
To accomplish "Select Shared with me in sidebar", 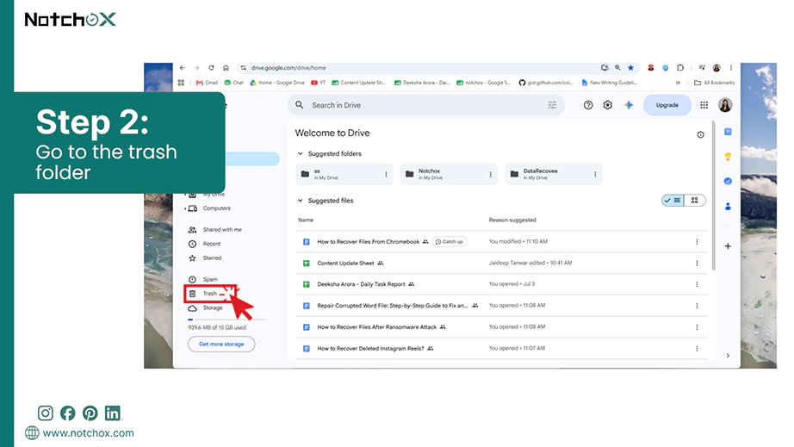I will [x=222, y=230].
